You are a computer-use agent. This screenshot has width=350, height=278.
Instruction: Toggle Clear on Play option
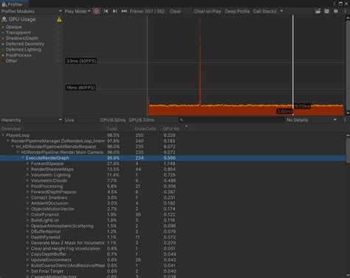(207, 11)
